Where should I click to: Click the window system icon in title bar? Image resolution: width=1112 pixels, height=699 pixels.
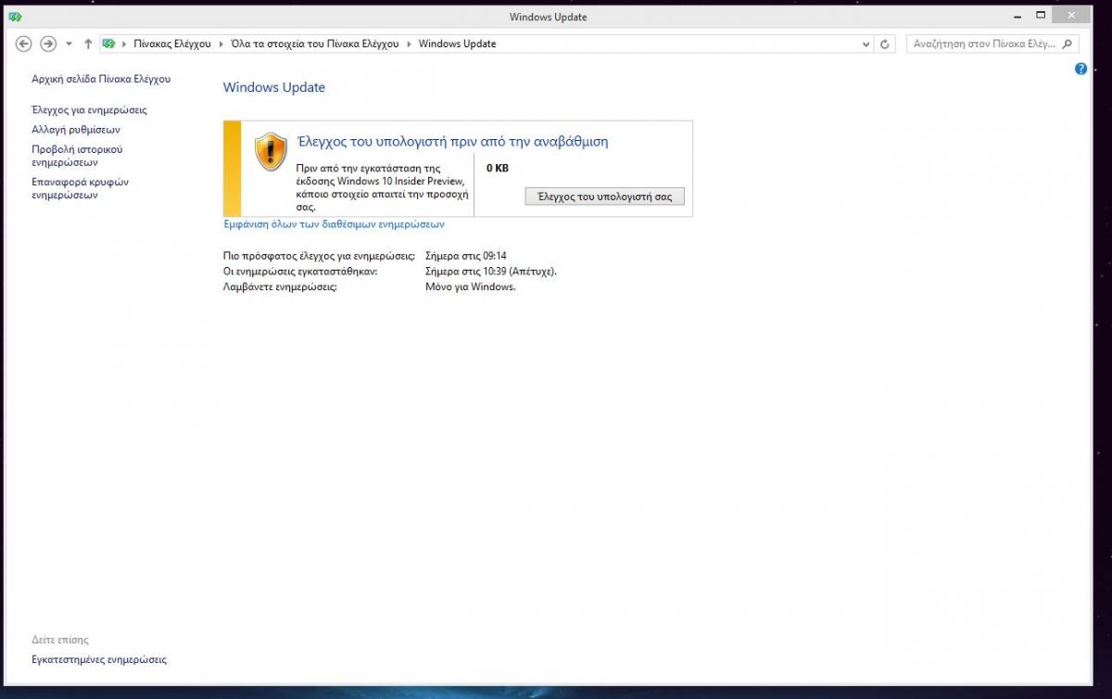[15, 17]
